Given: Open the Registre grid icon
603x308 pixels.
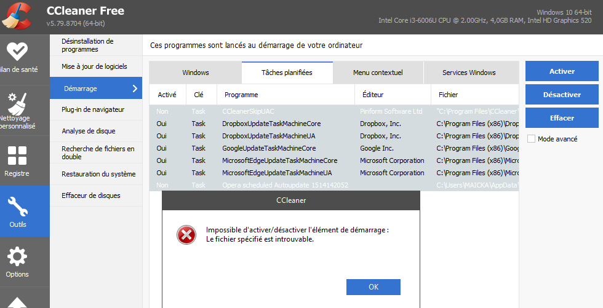Looking at the screenshot, I should pyautogui.click(x=17, y=156).
